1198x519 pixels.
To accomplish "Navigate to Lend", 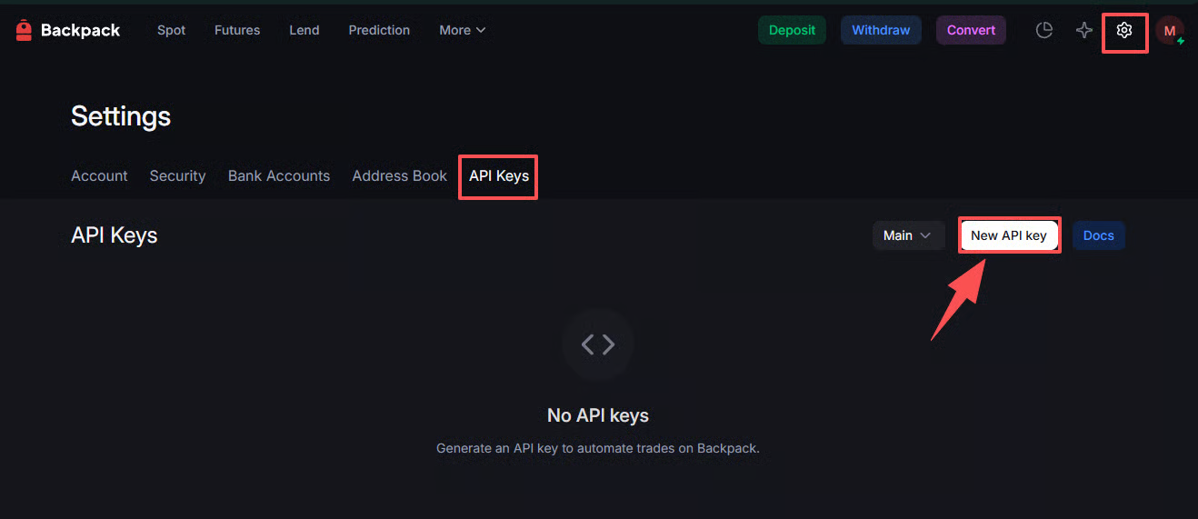I will click(x=304, y=30).
